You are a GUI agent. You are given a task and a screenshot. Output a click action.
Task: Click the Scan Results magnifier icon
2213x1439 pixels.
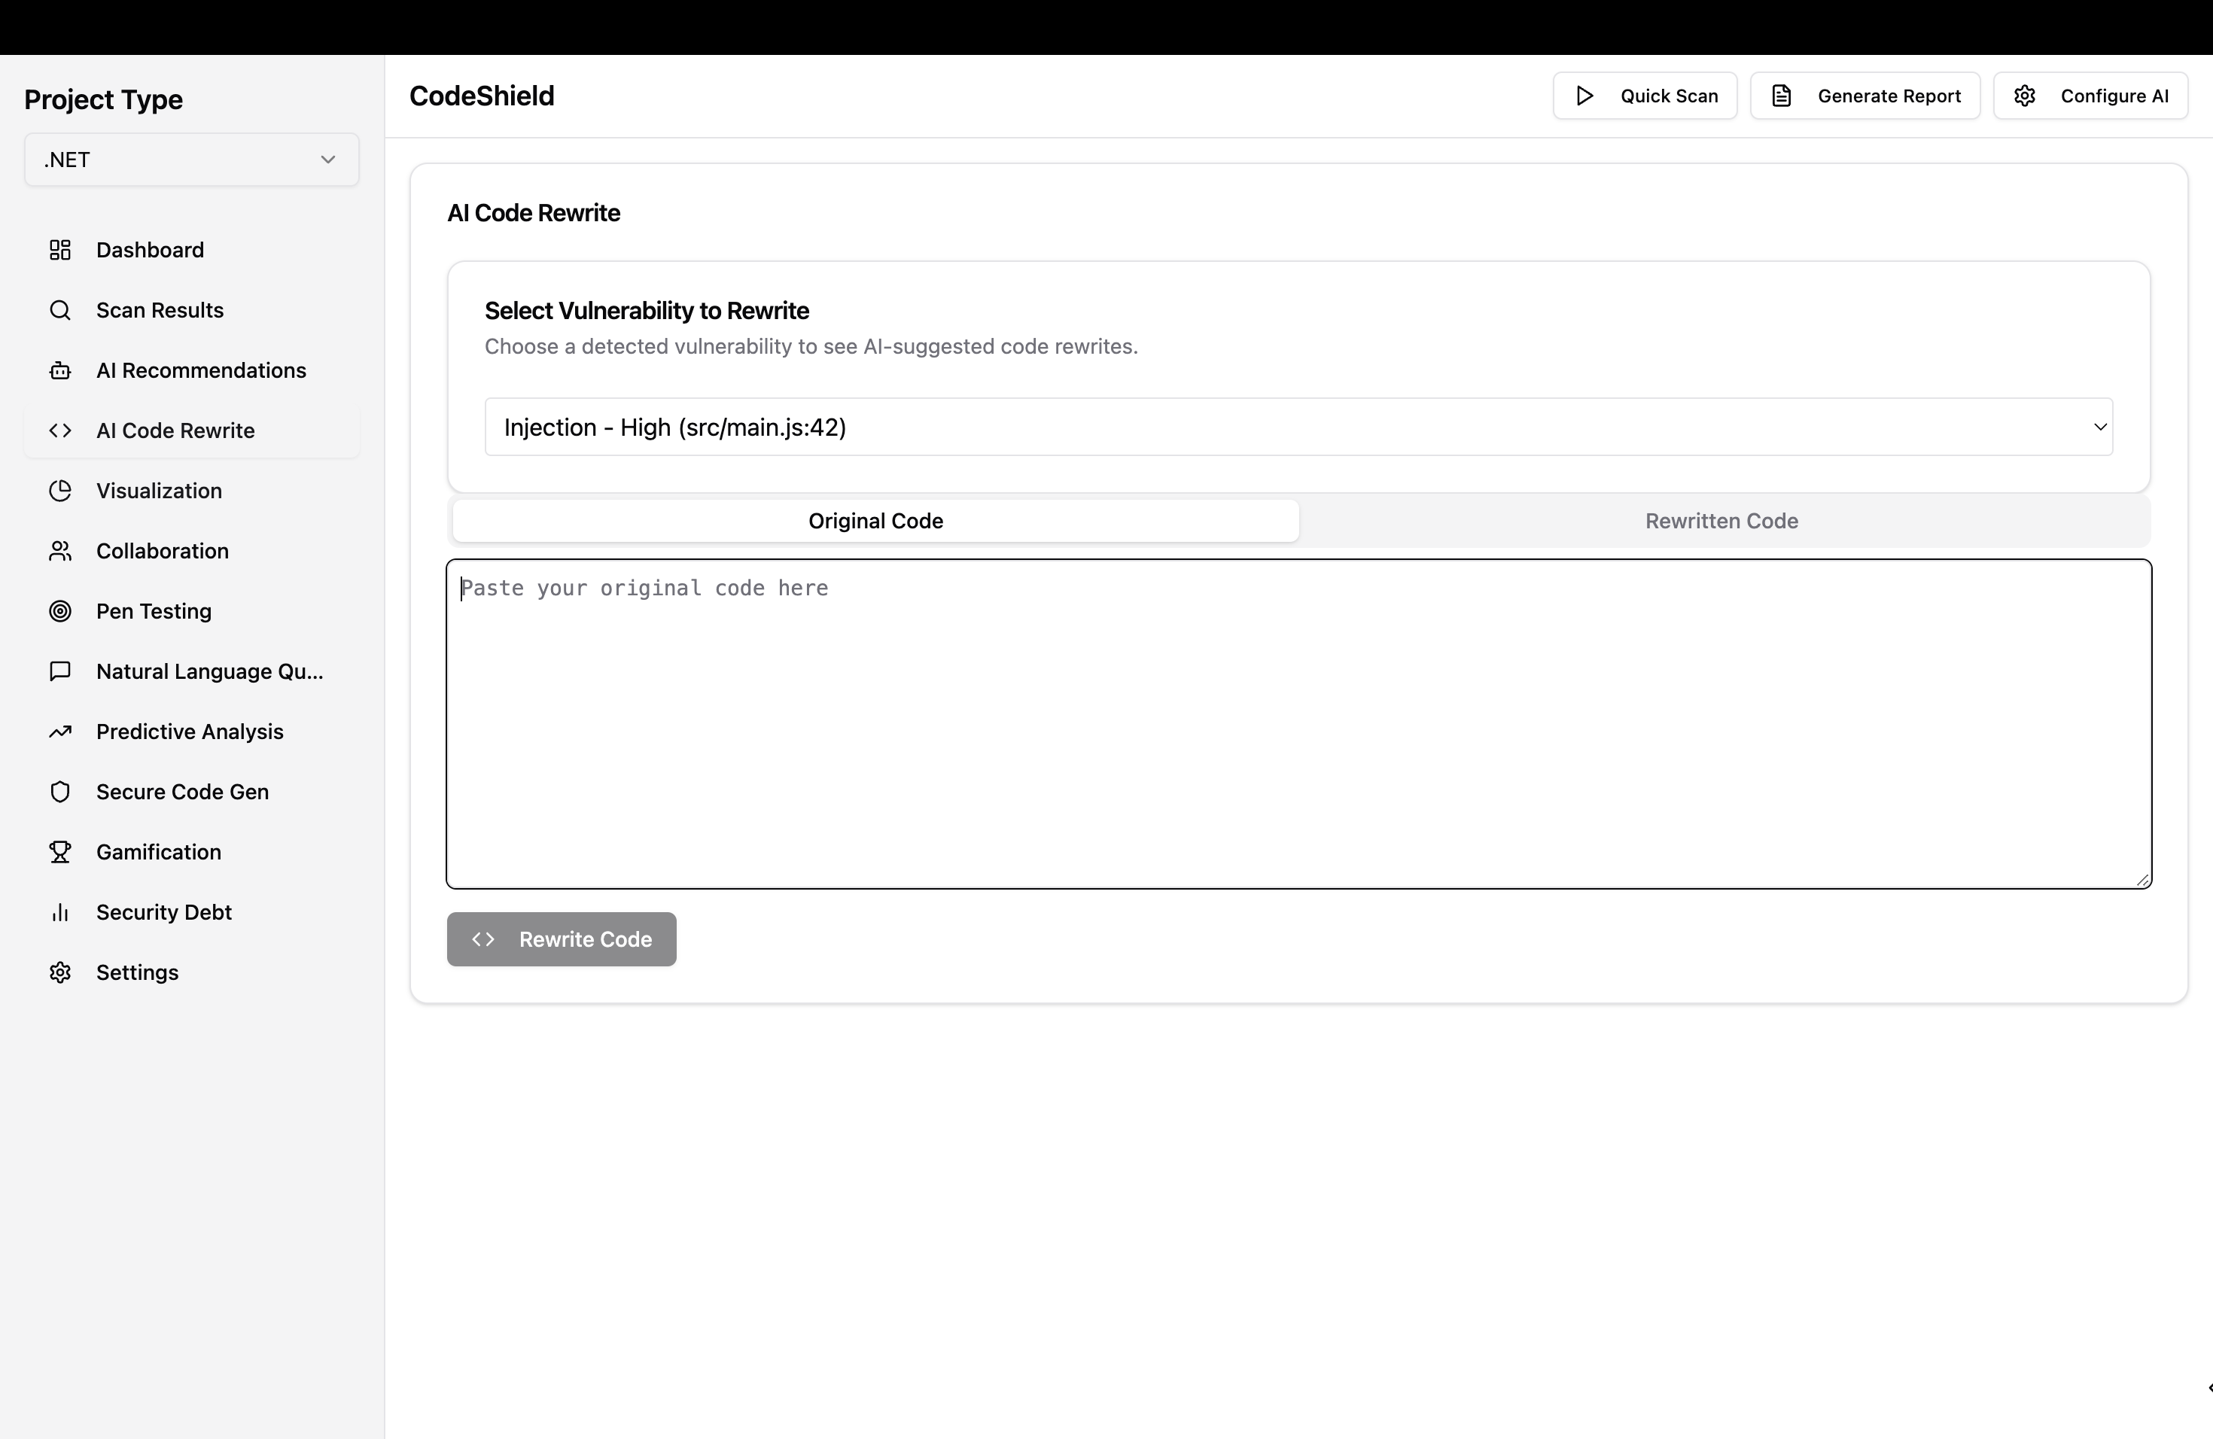tap(60, 311)
